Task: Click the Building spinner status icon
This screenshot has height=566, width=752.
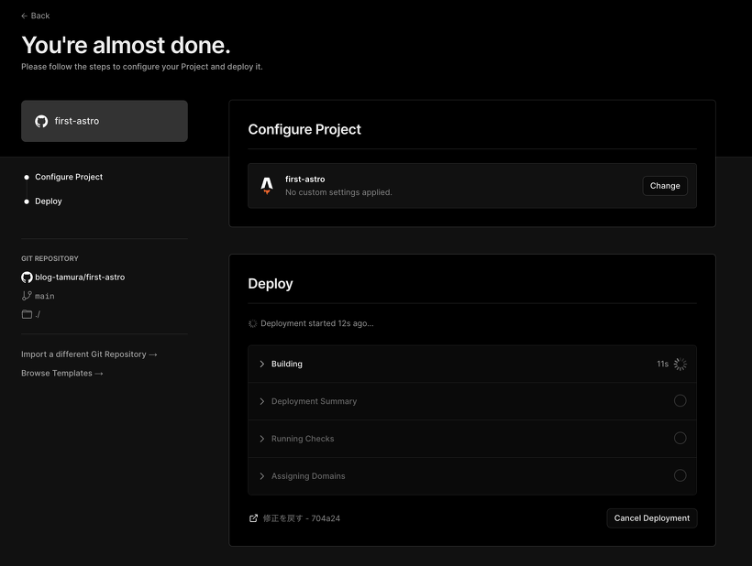Action: [680, 364]
